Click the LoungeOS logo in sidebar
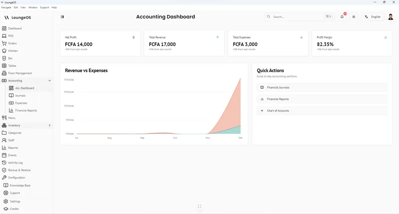Screen dimensions: 399x214 click(17, 17)
